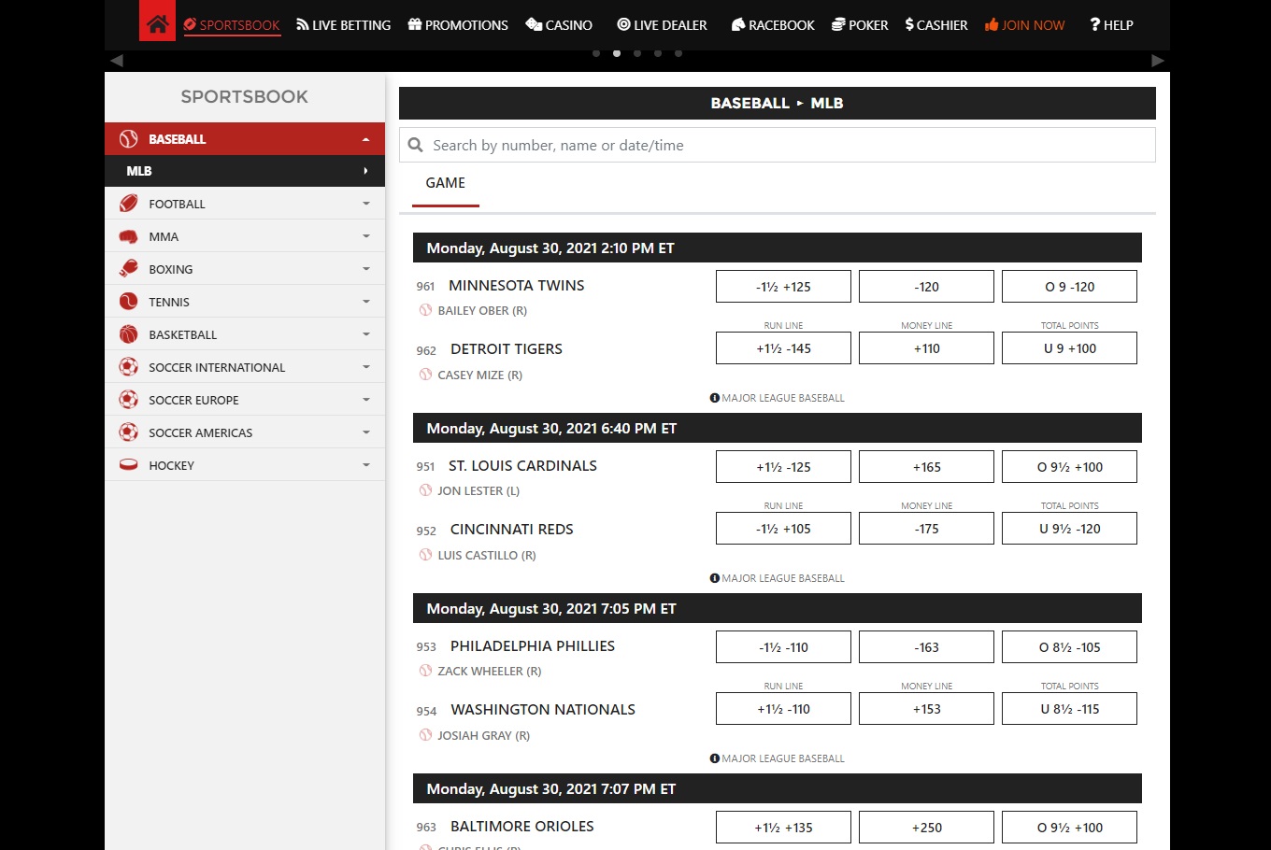
Task: Click the next banner arrow
Action: 1158,61
